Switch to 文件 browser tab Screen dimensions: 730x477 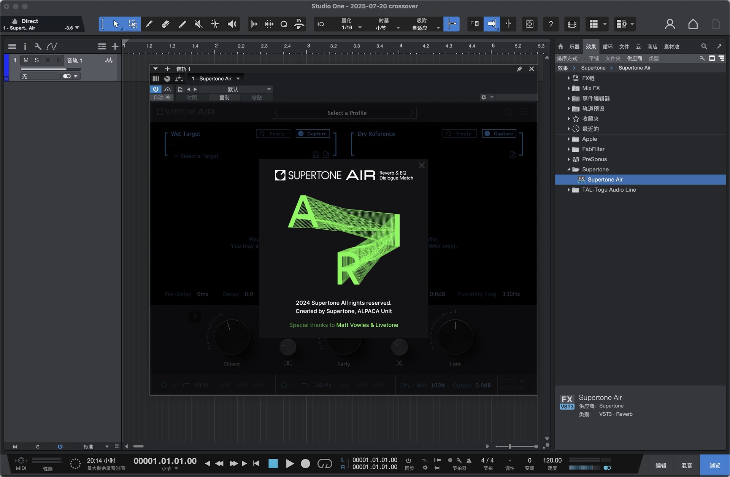point(624,46)
